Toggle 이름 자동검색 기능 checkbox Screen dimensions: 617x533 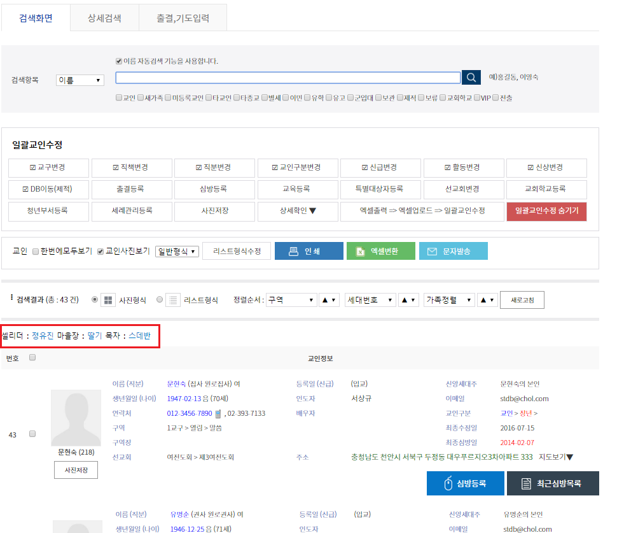tap(119, 61)
